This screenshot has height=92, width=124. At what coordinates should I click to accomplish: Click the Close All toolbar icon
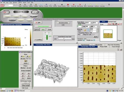(x=73, y=5)
